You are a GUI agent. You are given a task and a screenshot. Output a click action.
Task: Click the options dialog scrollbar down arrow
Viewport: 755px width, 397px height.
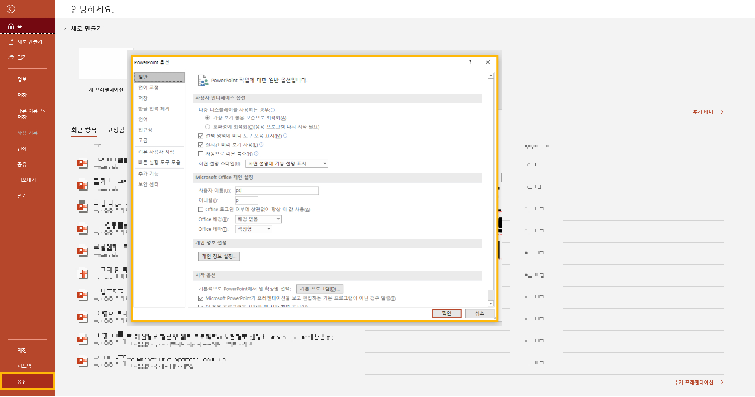coord(490,303)
